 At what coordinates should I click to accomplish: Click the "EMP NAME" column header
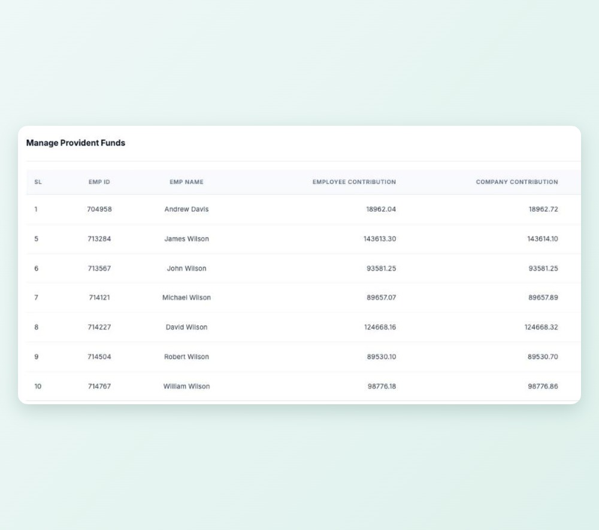(186, 182)
